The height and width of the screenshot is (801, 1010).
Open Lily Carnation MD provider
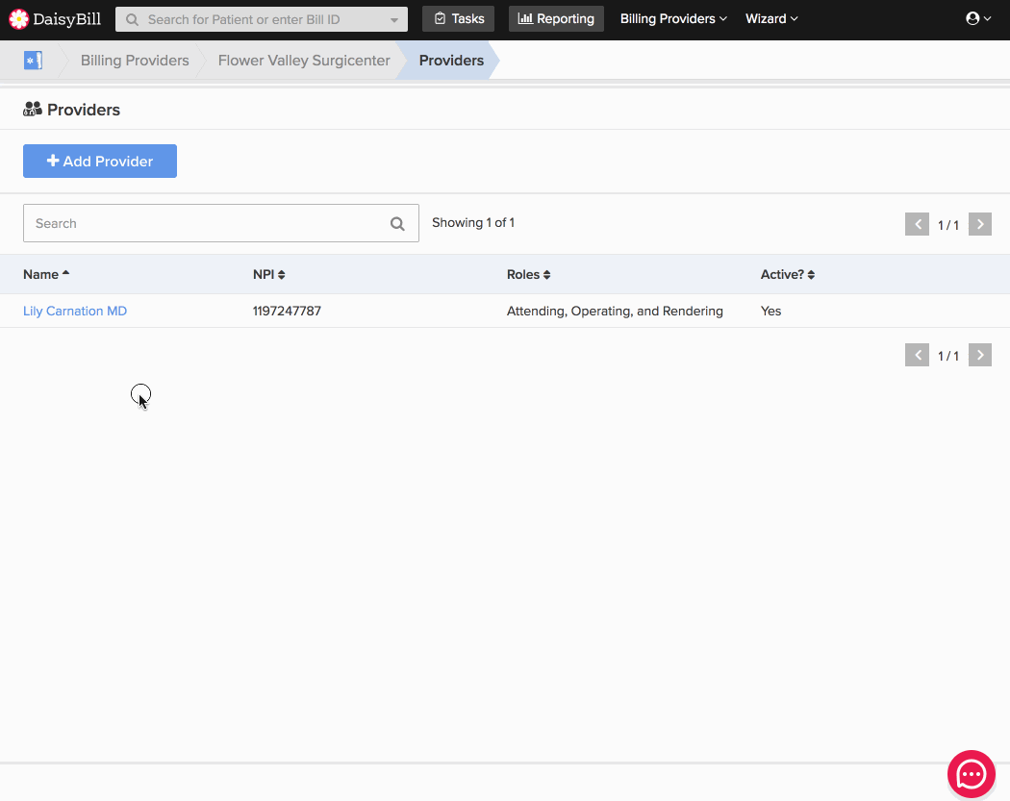(75, 311)
